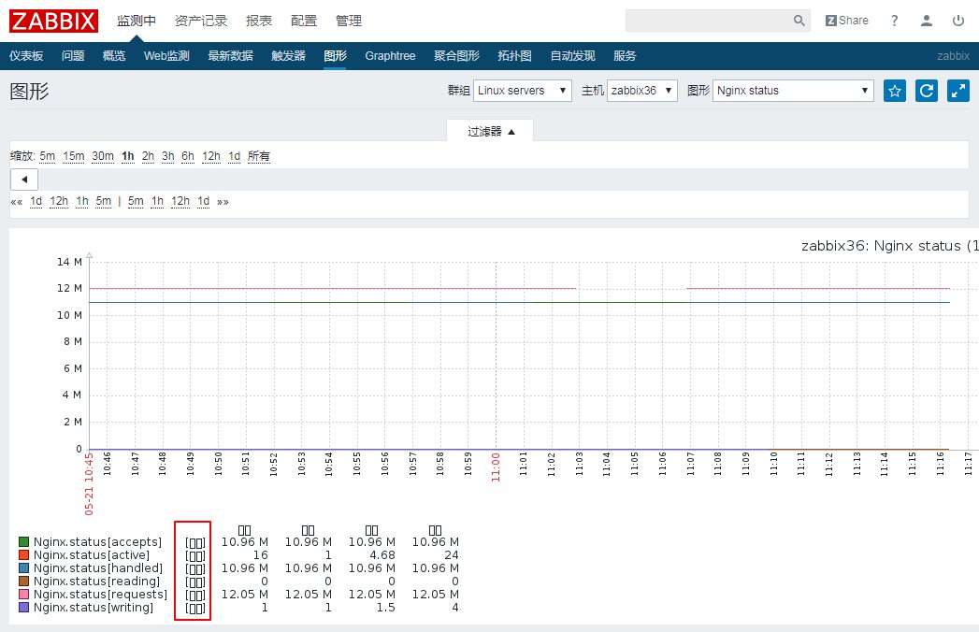The height and width of the screenshot is (632, 979).
Task: Open the help question mark icon
Action: [895, 21]
